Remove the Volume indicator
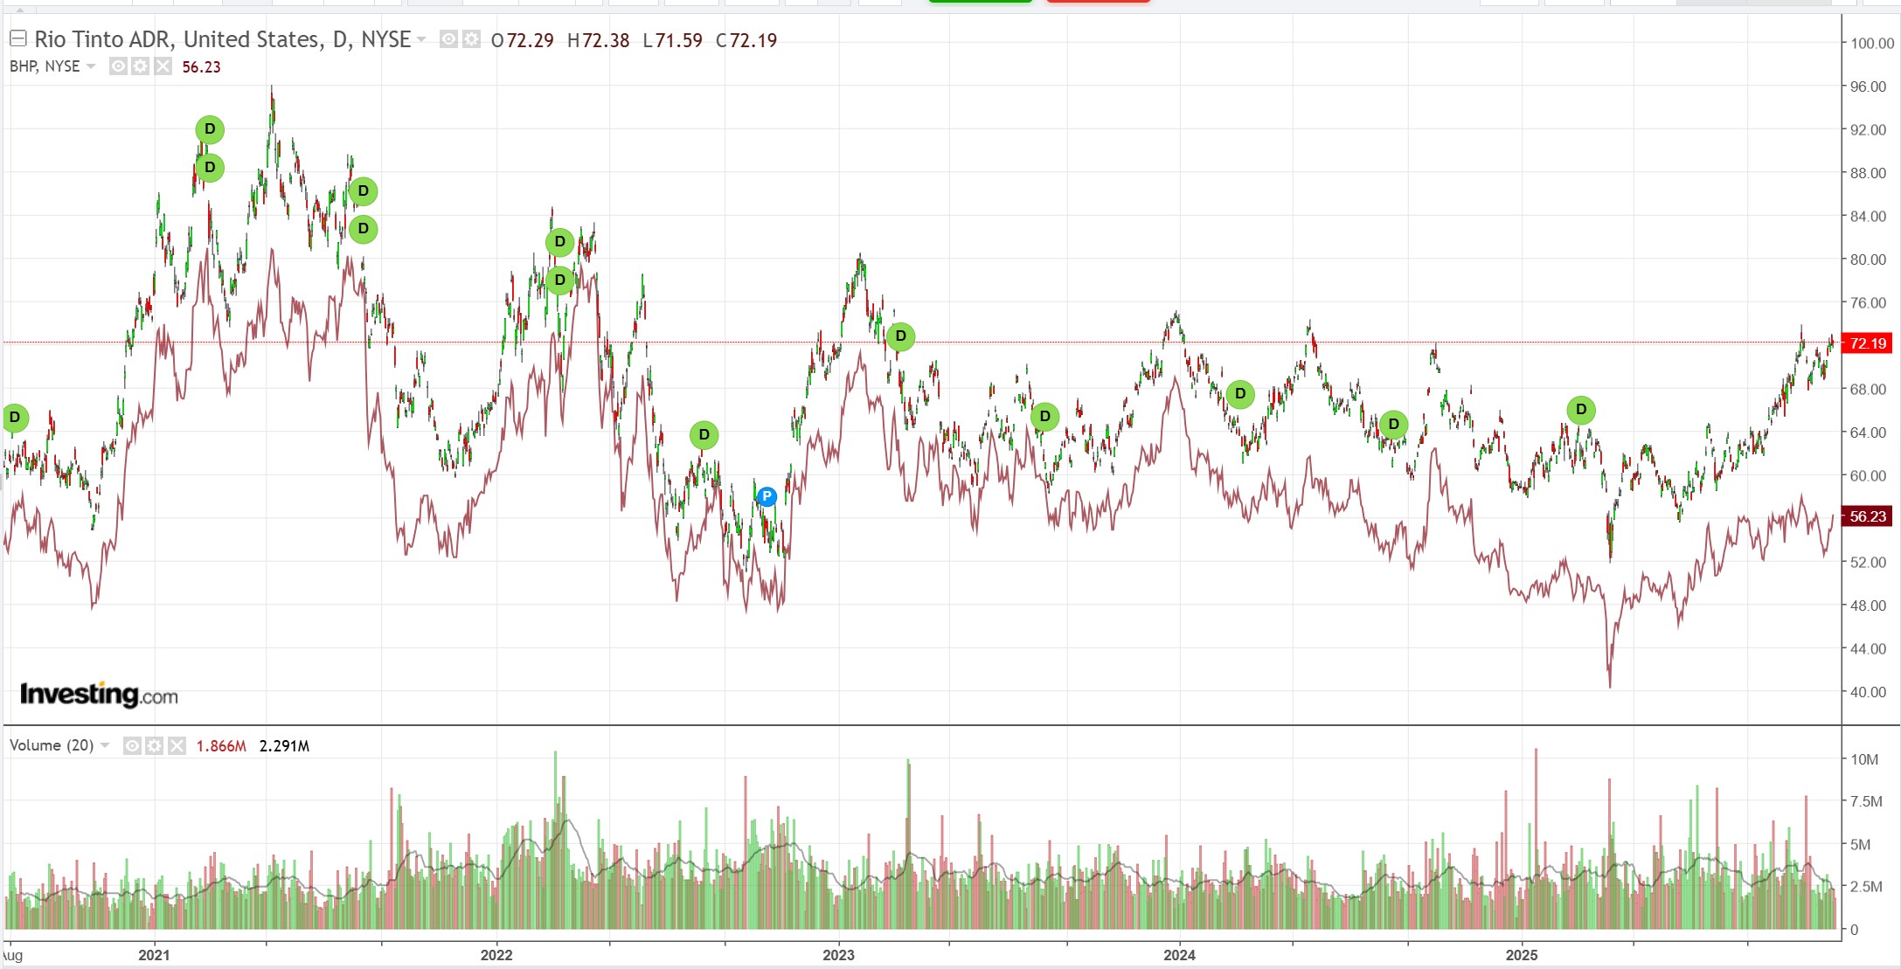This screenshot has height=969, width=1901. (177, 745)
